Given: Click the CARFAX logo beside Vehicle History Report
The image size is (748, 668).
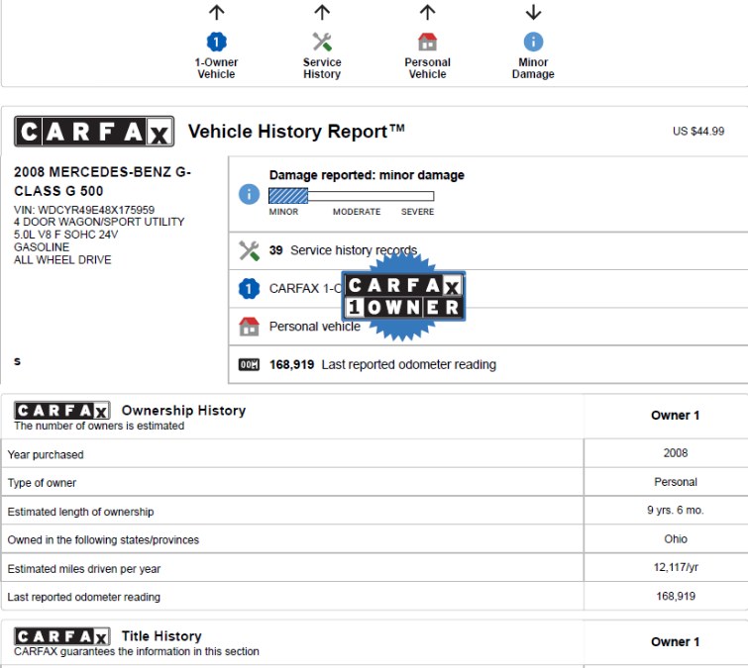Looking at the screenshot, I should coord(94,132).
